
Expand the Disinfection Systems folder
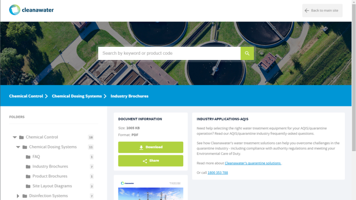18,196
